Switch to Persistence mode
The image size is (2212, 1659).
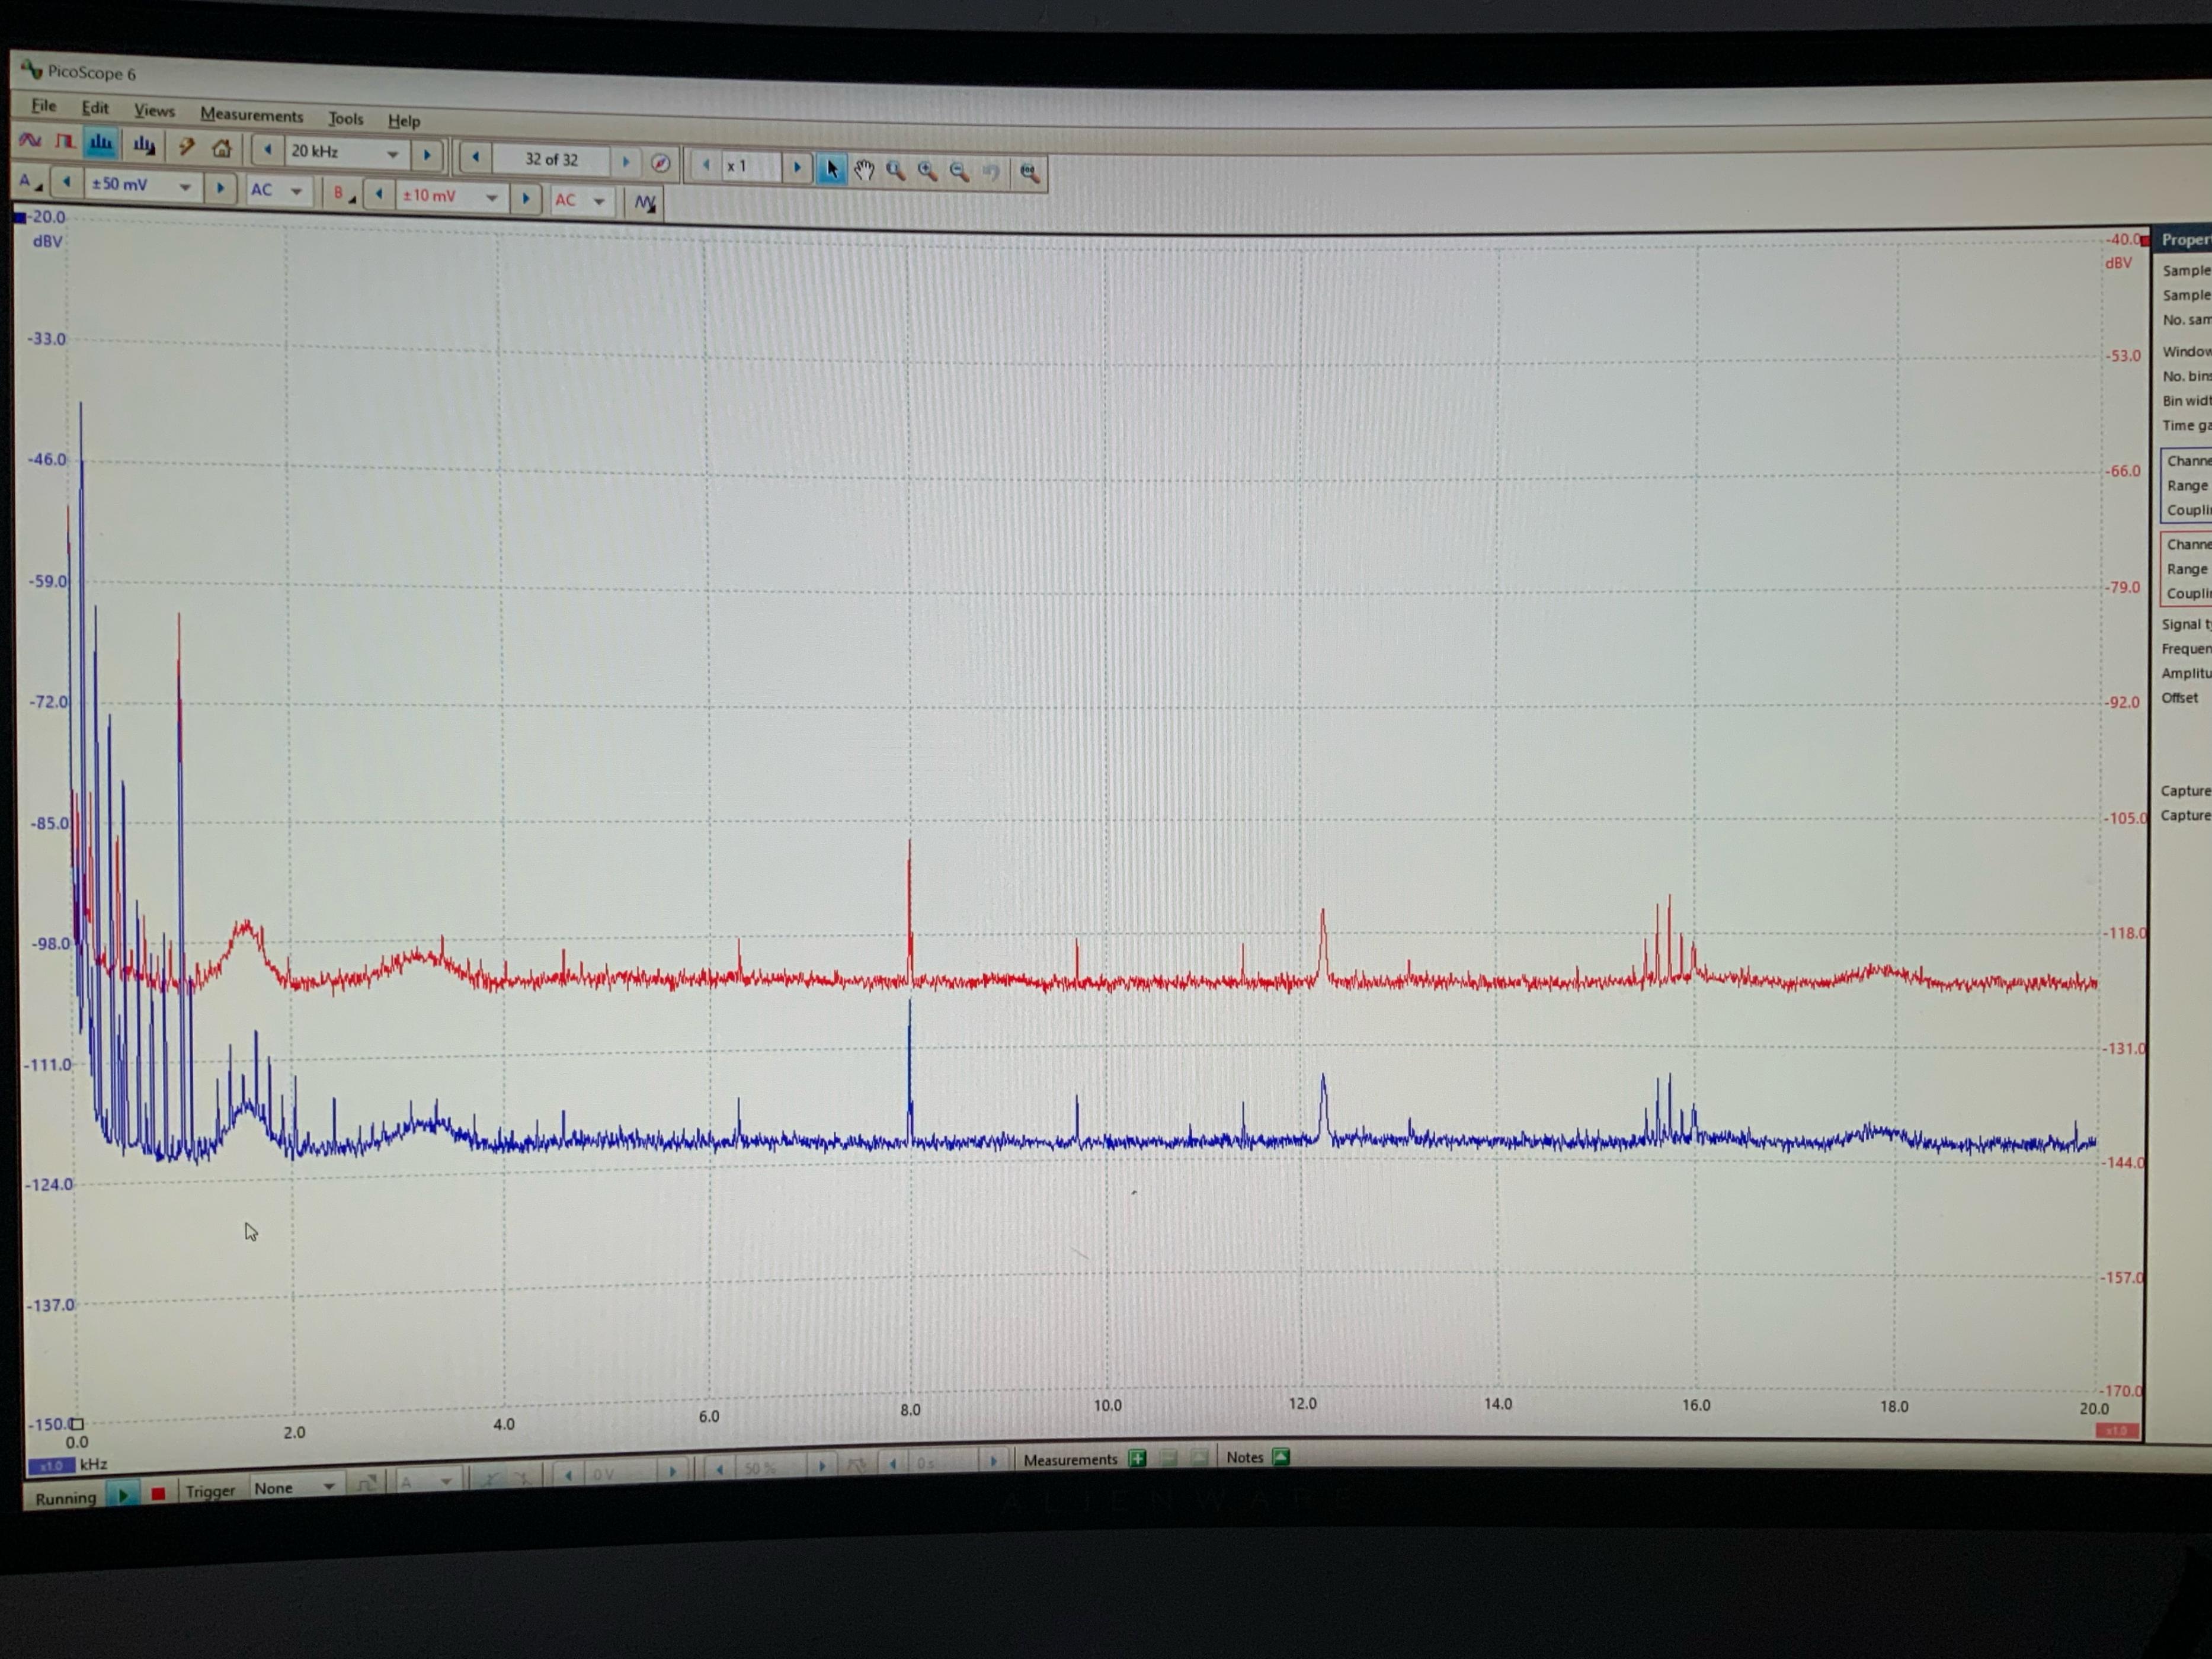[65, 142]
